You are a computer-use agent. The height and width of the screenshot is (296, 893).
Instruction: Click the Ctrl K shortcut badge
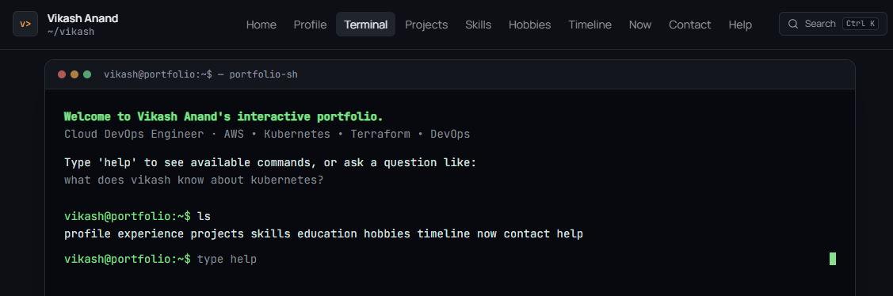(861, 24)
